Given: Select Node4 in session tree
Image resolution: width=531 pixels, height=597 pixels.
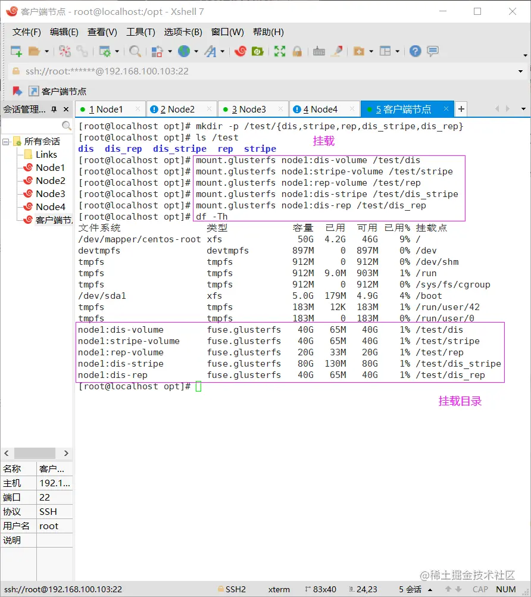Looking at the screenshot, I should tap(50, 207).
